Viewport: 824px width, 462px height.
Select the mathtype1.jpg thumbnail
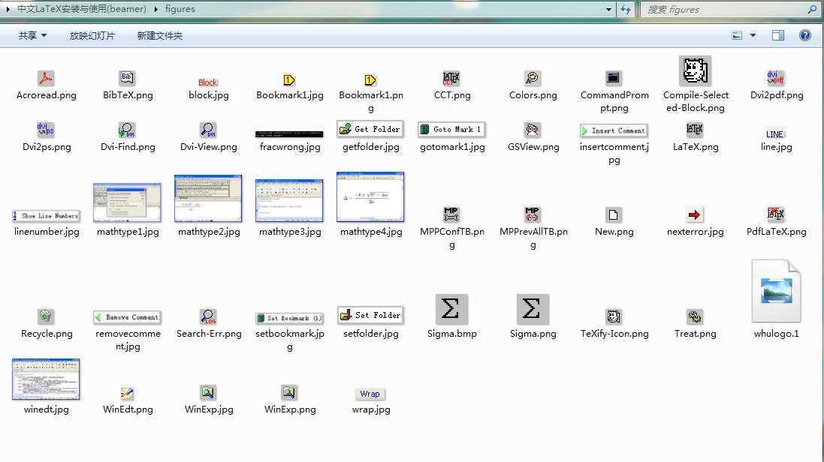click(127, 202)
